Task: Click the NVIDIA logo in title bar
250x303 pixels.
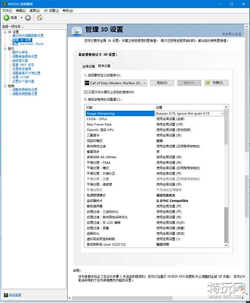Action: pyautogui.click(x=4, y=4)
